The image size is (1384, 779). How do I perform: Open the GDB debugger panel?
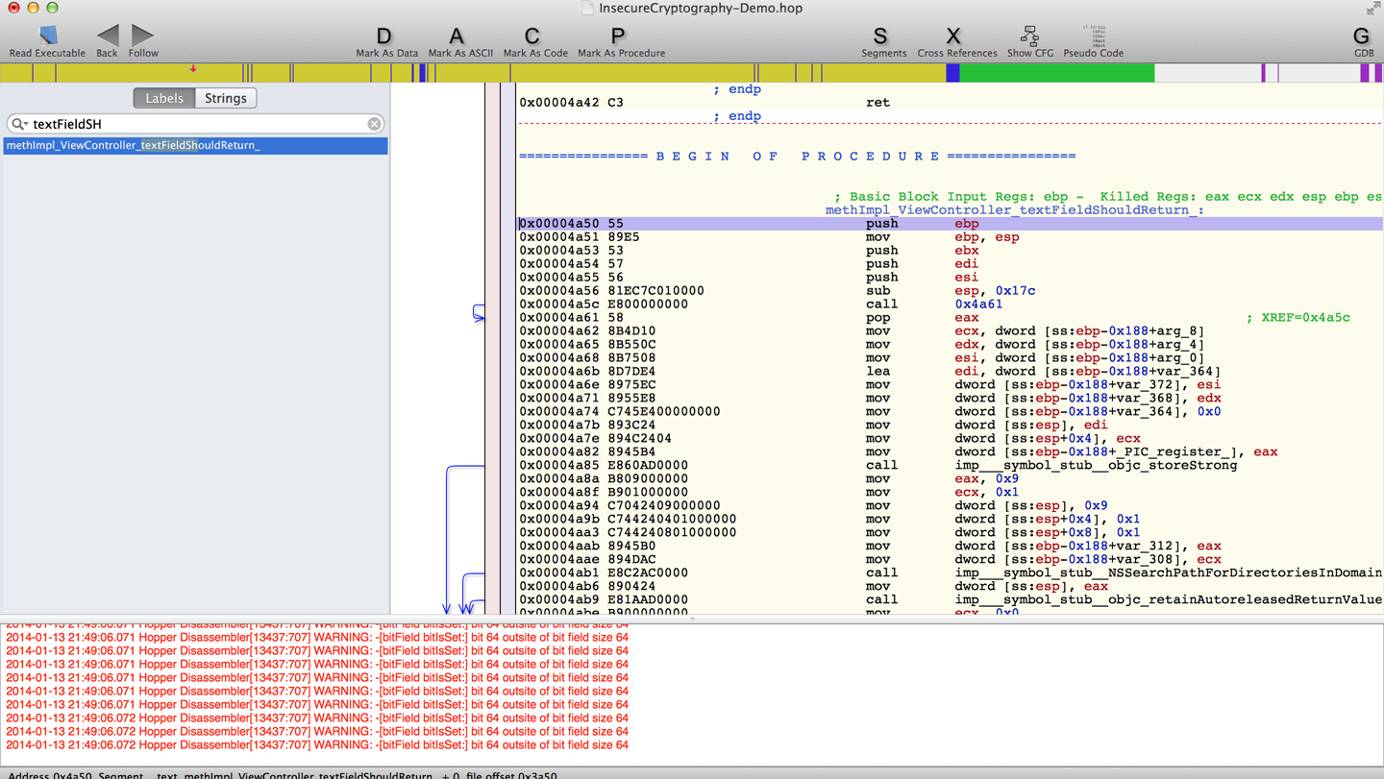tap(1361, 37)
